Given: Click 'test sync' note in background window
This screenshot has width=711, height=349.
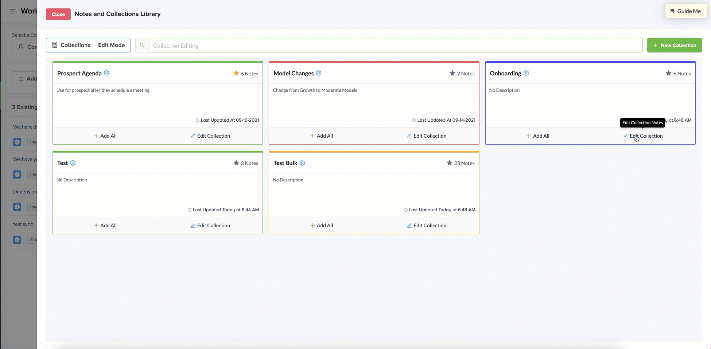Looking at the screenshot, I should point(23,224).
